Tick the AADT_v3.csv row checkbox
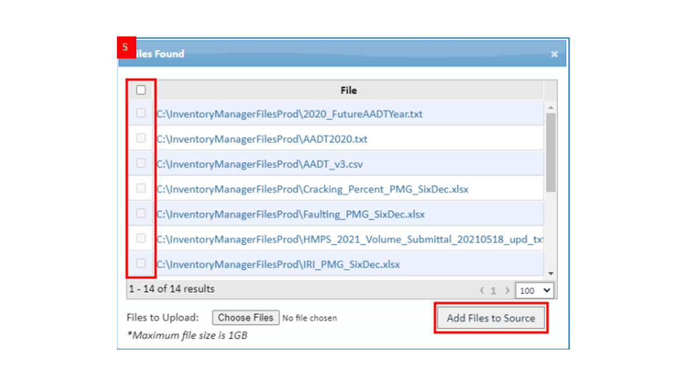 point(141,163)
